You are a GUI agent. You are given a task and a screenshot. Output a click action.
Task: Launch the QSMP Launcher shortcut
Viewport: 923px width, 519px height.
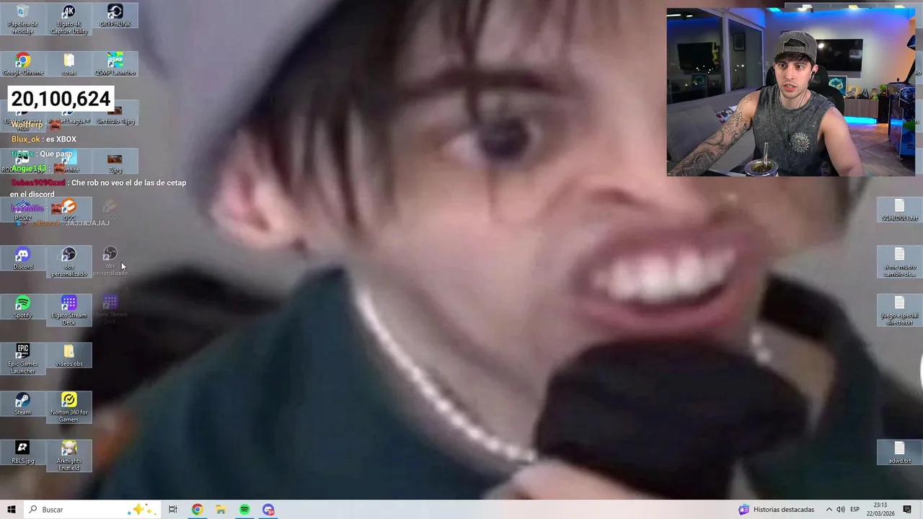point(115,64)
